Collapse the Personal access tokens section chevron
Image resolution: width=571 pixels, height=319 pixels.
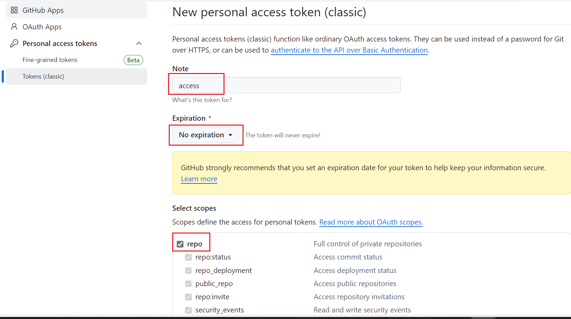pos(139,43)
